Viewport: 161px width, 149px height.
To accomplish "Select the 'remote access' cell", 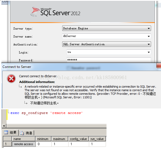I will (x=24, y=144).
